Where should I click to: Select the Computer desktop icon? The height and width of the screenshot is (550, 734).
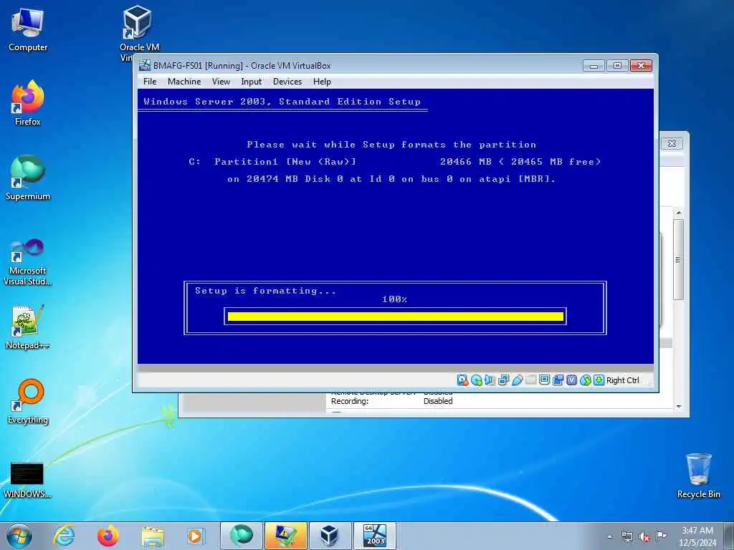tap(28, 29)
